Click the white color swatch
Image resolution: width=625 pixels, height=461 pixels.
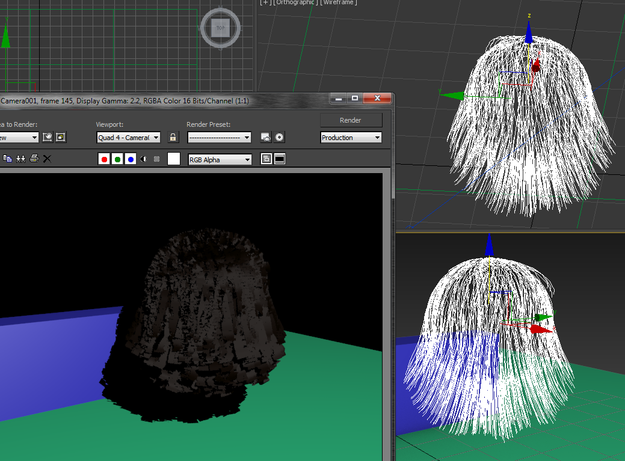click(x=174, y=159)
